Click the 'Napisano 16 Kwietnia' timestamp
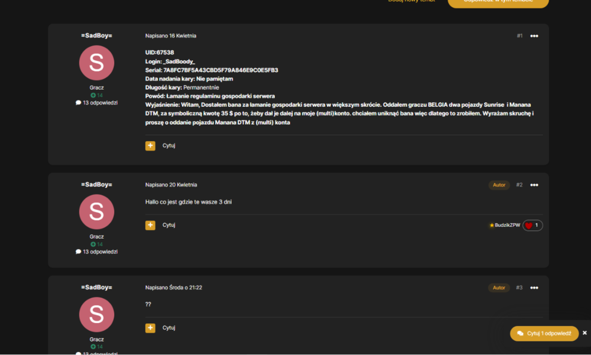The width and height of the screenshot is (591, 355). (171, 36)
